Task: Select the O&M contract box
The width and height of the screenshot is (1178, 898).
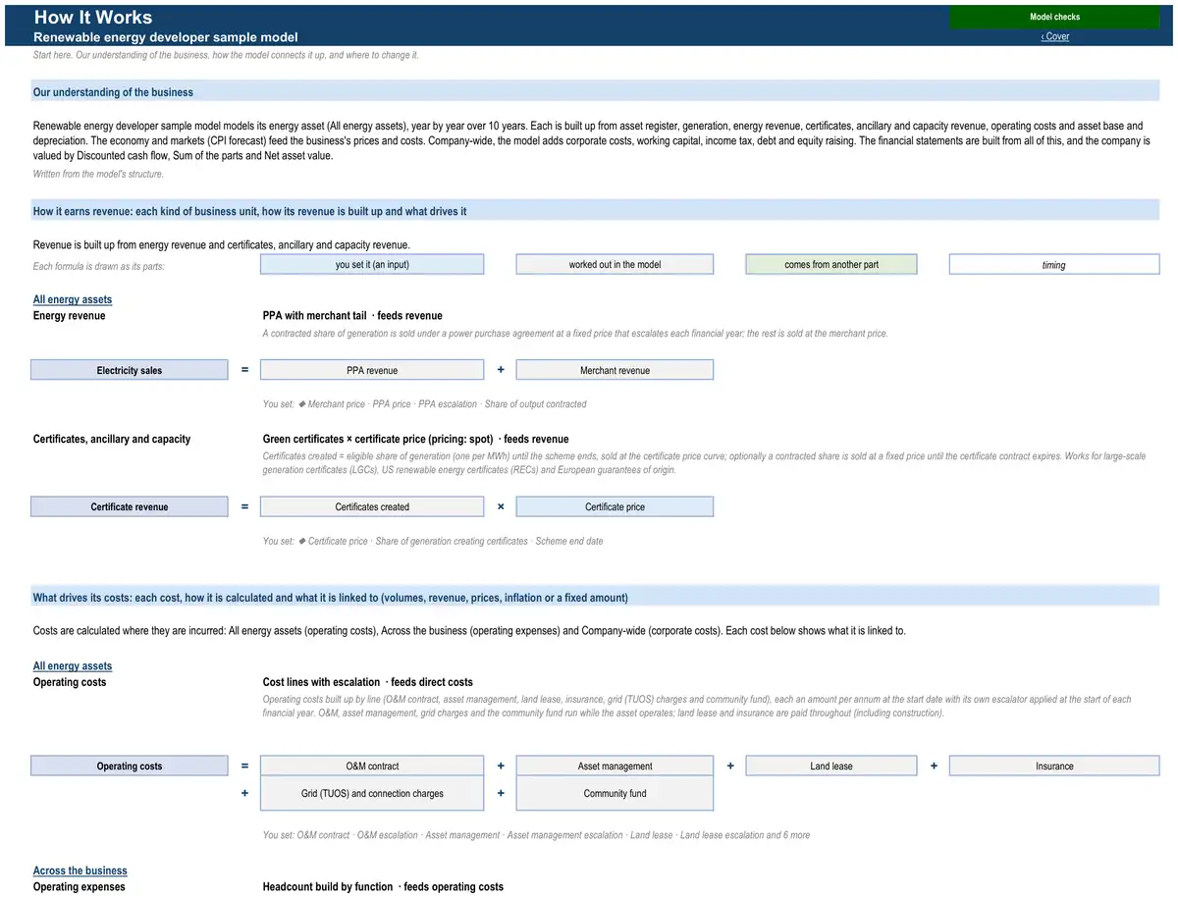Action: 372,766
